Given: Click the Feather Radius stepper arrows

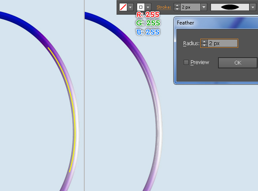Looking at the screenshot, I should (x=204, y=43).
